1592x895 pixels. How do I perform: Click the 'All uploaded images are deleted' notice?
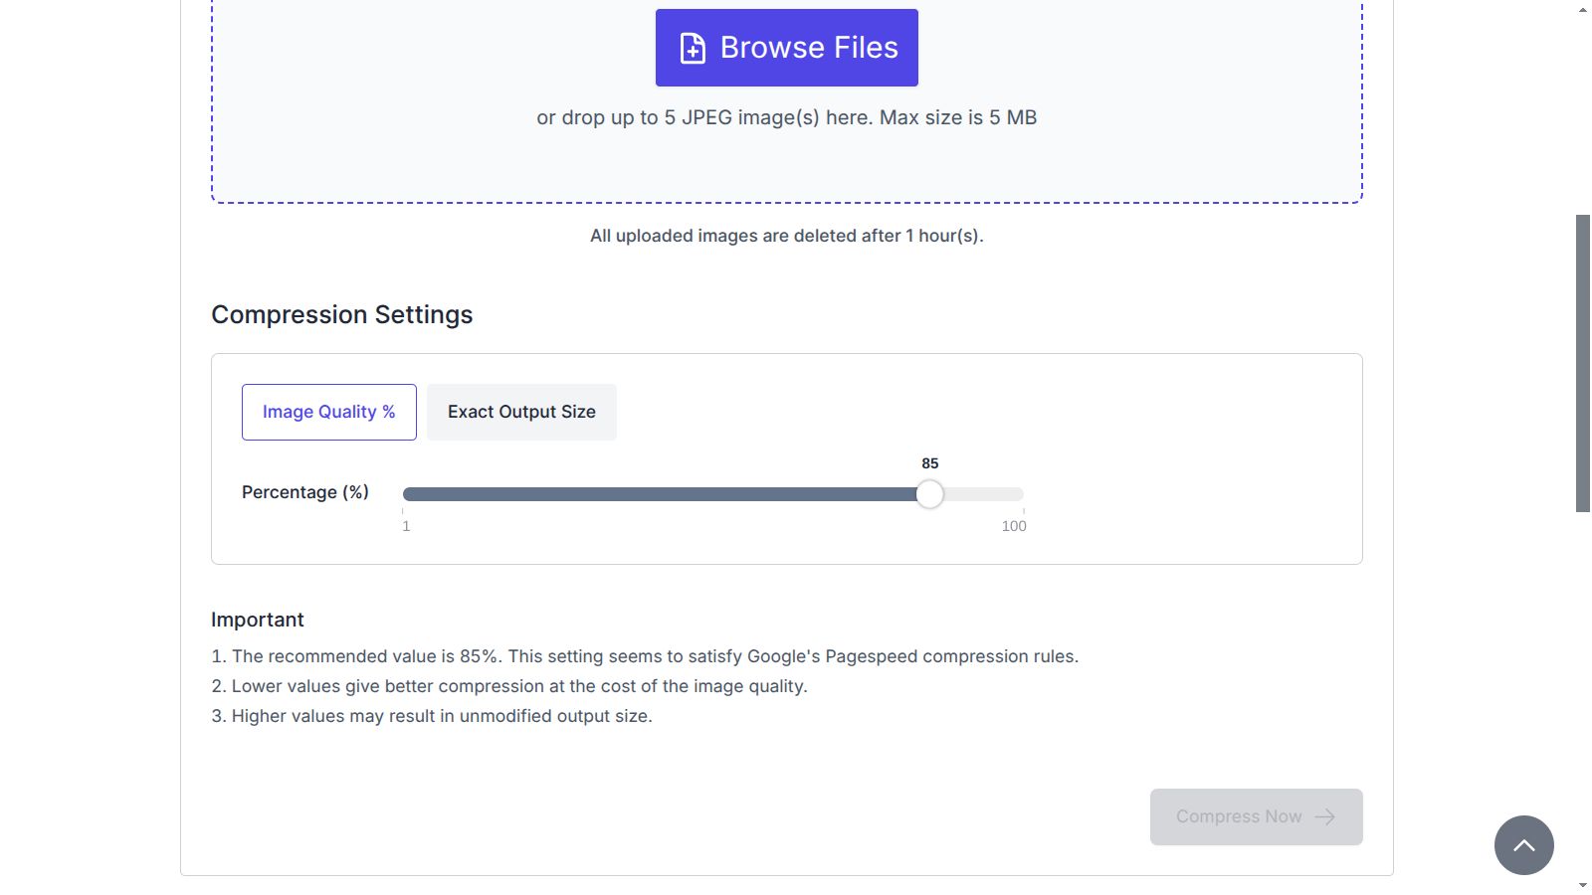tap(786, 236)
